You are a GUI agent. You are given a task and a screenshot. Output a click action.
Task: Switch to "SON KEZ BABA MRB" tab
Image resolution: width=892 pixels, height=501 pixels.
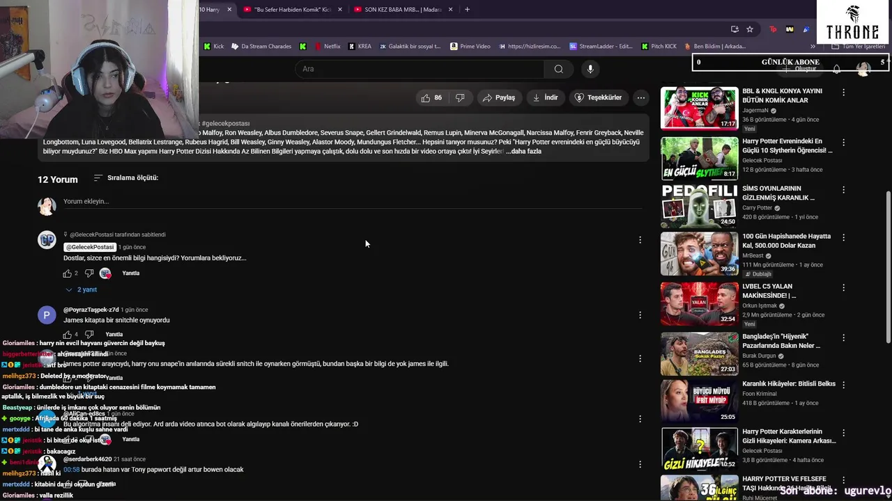[x=403, y=10]
